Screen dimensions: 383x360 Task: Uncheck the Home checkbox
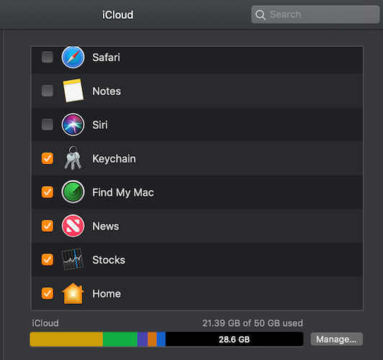[48, 293]
